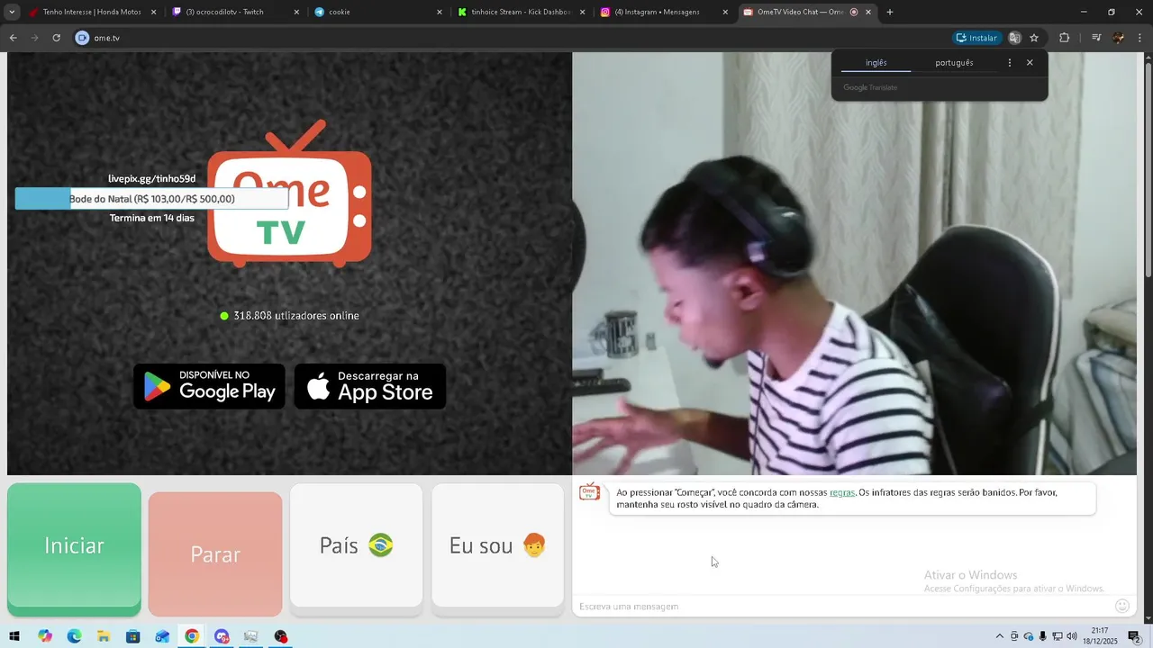Open the Chrome extensions puzzle icon
Screen dimensions: 1153x648
(x=1065, y=38)
